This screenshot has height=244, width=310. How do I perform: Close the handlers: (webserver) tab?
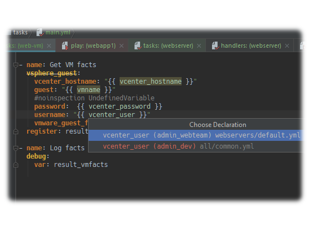pos(287,45)
